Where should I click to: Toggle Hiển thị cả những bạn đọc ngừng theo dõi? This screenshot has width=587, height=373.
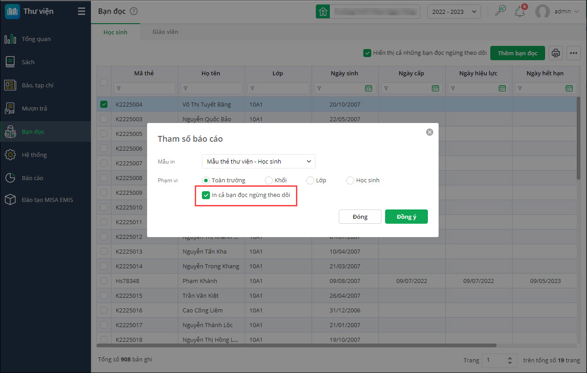point(367,53)
